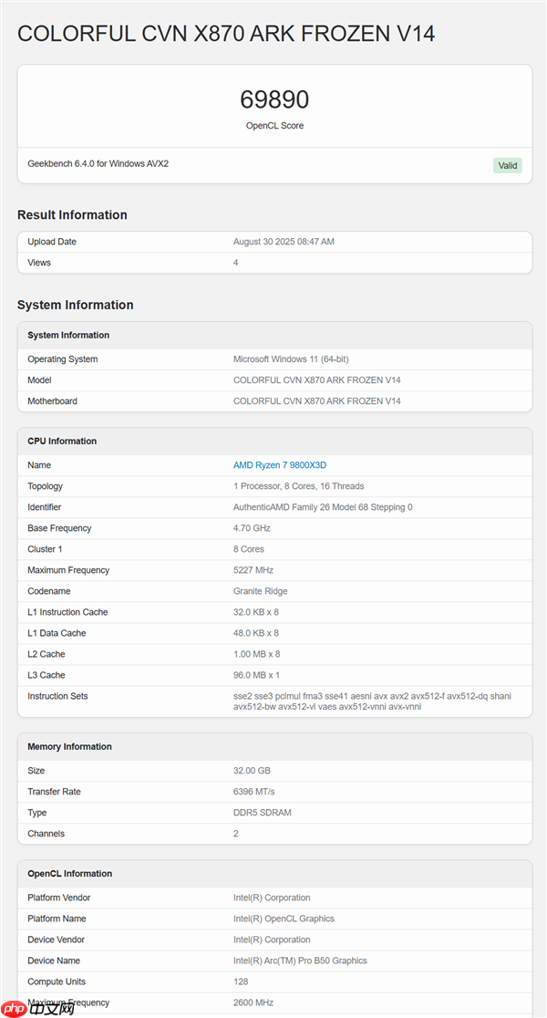Click the Upload Date value
Screen dimensions: 547x1018
(284, 242)
